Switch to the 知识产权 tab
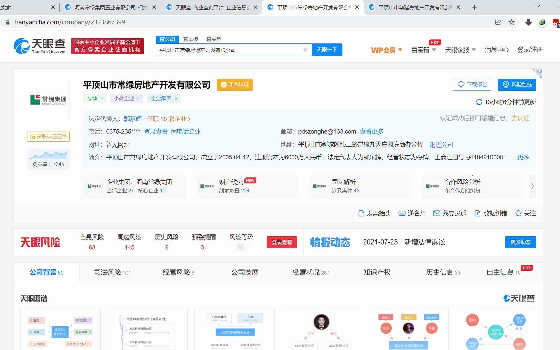560x350 pixels. (x=377, y=272)
